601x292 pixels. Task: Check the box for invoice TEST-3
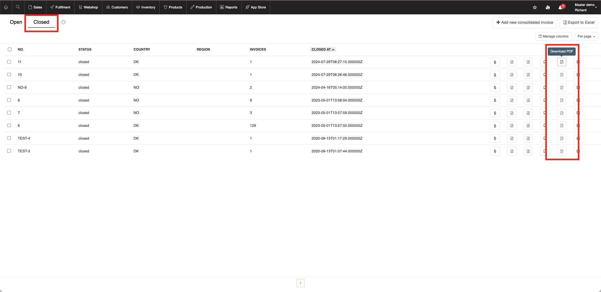click(x=9, y=151)
